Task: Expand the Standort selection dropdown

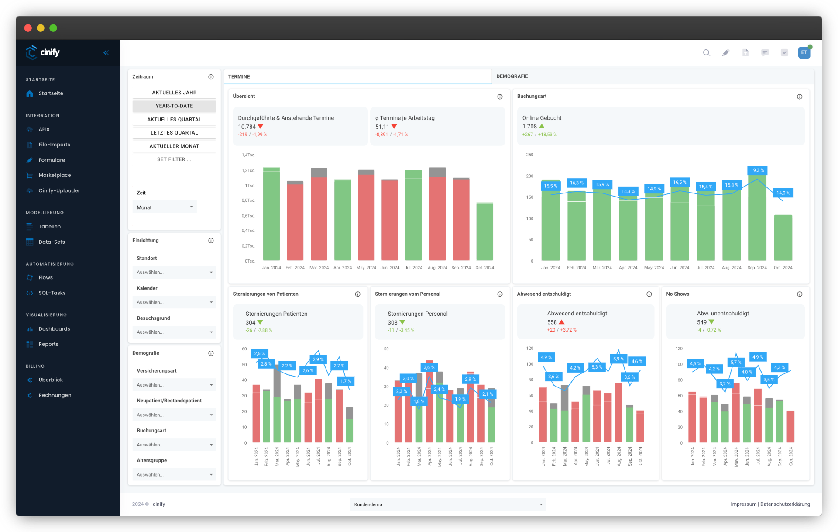Action: [174, 272]
